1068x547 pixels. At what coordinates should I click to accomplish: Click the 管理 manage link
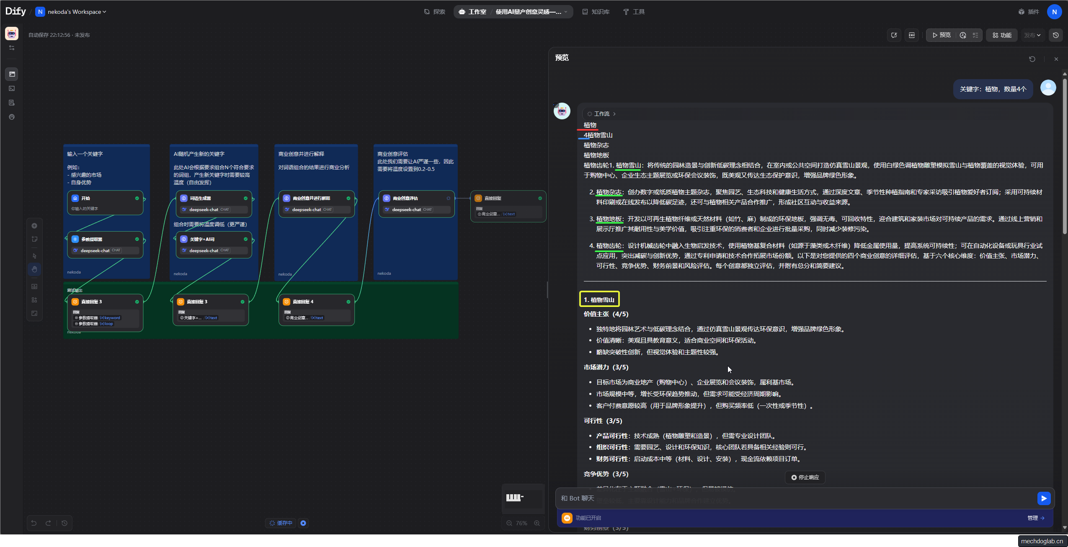click(1035, 518)
